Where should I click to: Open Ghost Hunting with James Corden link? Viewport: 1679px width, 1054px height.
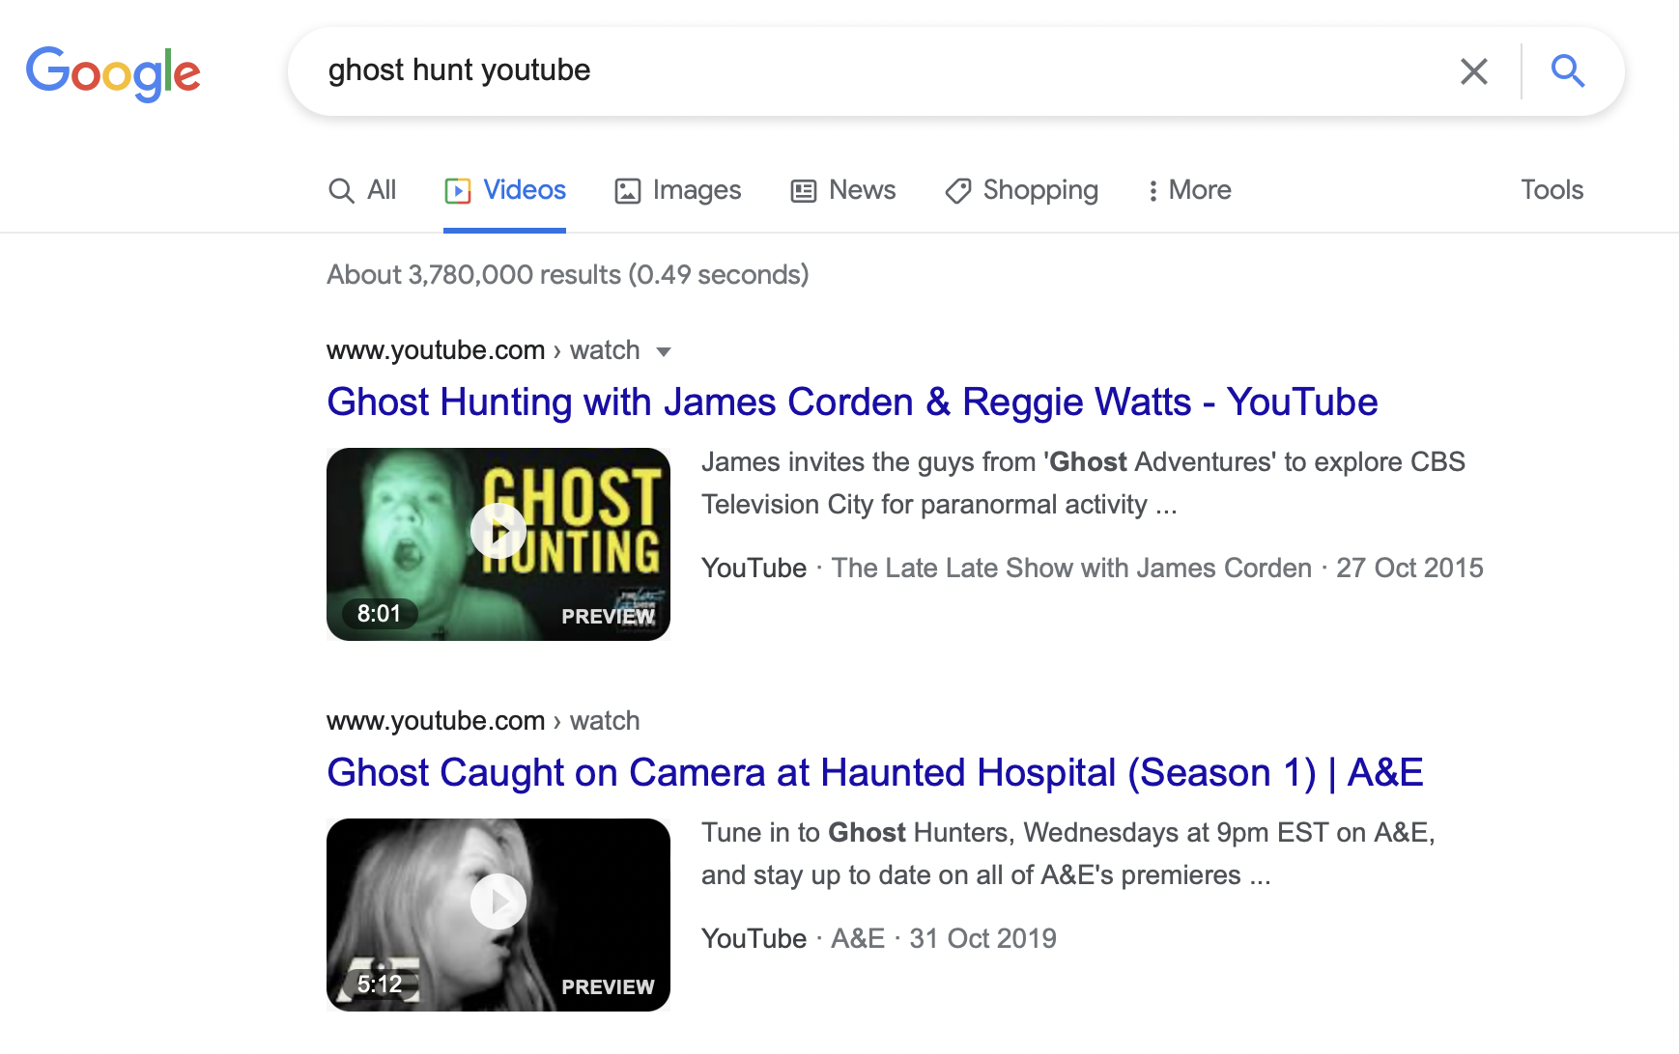pos(852,402)
